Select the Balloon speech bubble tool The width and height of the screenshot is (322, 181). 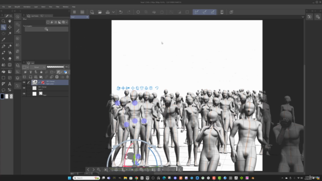[4, 90]
